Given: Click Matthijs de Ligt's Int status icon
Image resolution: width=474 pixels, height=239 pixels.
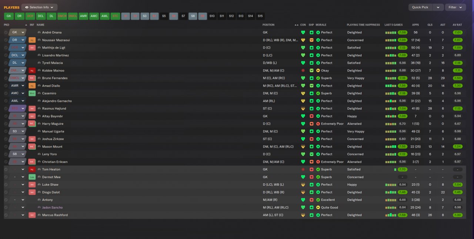Looking at the screenshot, I should pyautogui.click(x=32, y=47).
